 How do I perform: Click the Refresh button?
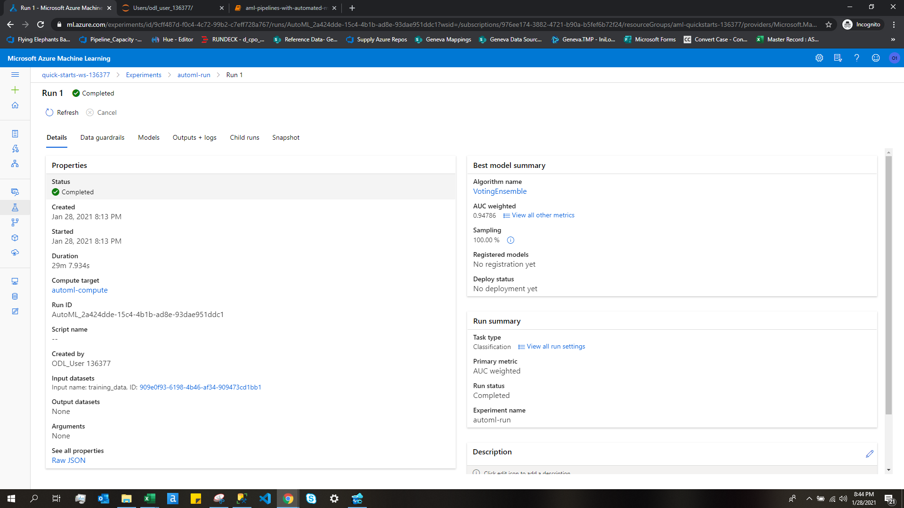[x=62, y=112]
